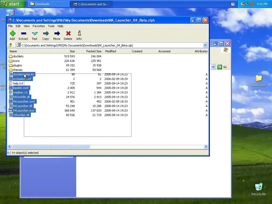The width and height of the screenshot is (272, 204).
Task: Open the Favorites menu
Action: coord(39,26)
